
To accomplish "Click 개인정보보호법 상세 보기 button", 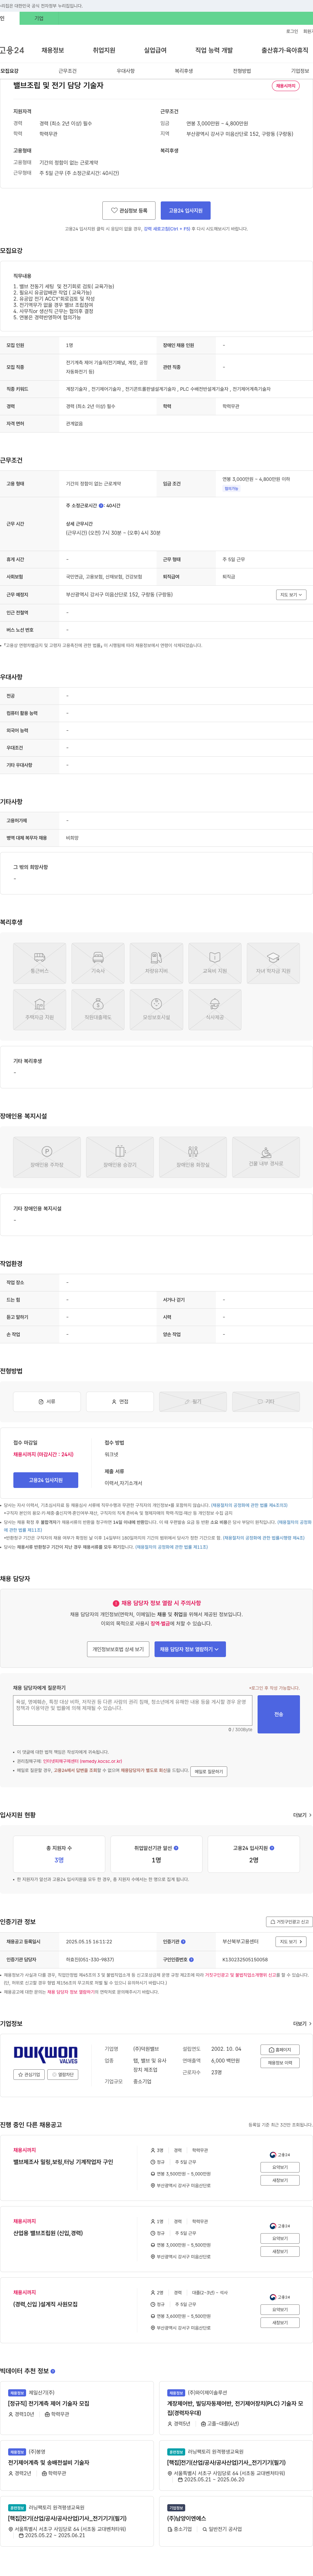I will pos(118,1649).
